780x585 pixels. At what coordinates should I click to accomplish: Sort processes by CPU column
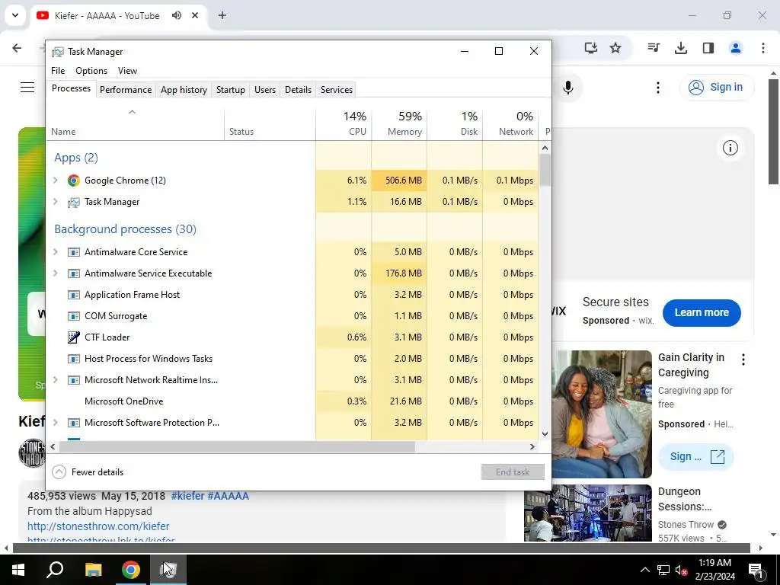344,123
